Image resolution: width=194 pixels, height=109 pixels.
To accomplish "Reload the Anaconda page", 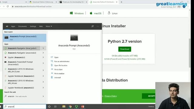I will 8,6.
